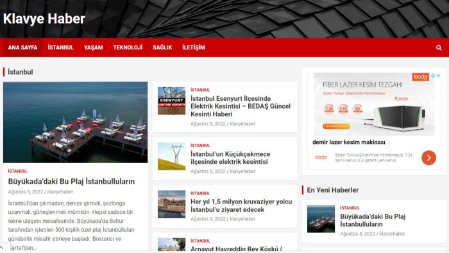The height and width of the screenshot is (253, 449).
Task: Open the power pylon thumbnail for Küçükçekmece
Action: tap(171, 157)
